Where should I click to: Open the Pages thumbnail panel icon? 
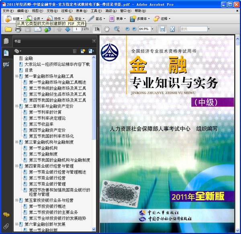tap(6, 41)
